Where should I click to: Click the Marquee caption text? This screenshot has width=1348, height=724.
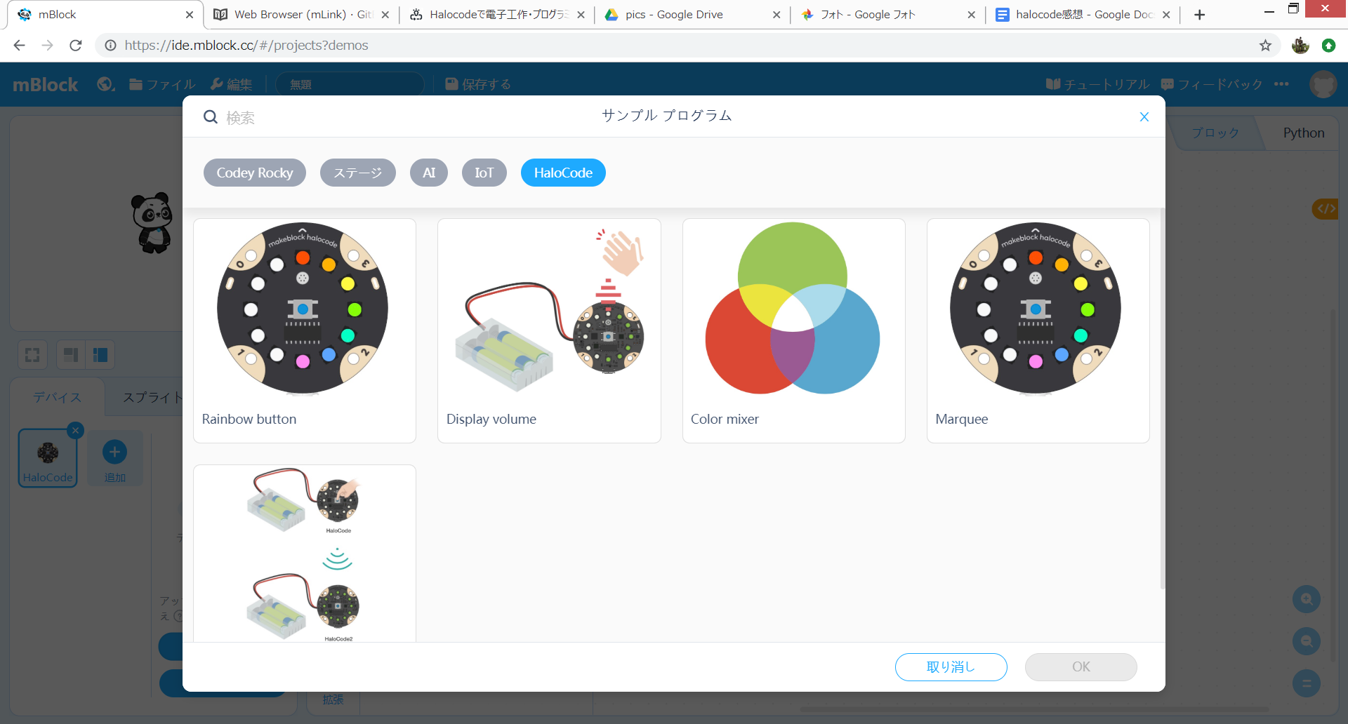point(962,419)
